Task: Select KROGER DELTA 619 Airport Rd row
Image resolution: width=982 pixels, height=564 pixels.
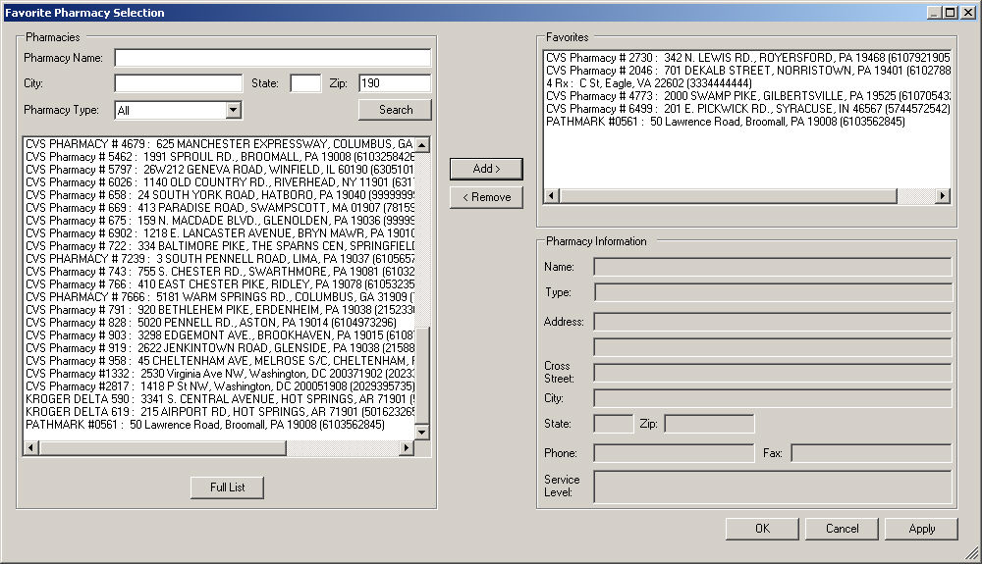Action: pos(219,412)
